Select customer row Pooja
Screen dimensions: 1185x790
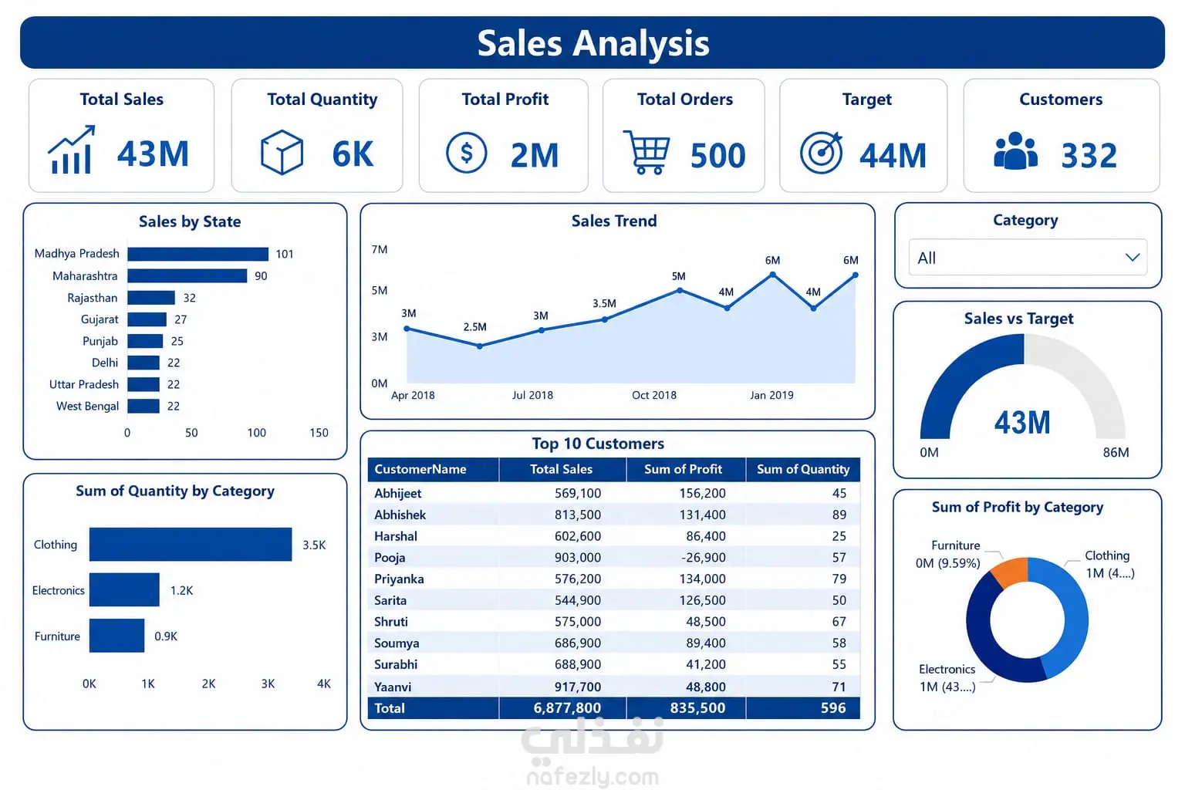613,557
